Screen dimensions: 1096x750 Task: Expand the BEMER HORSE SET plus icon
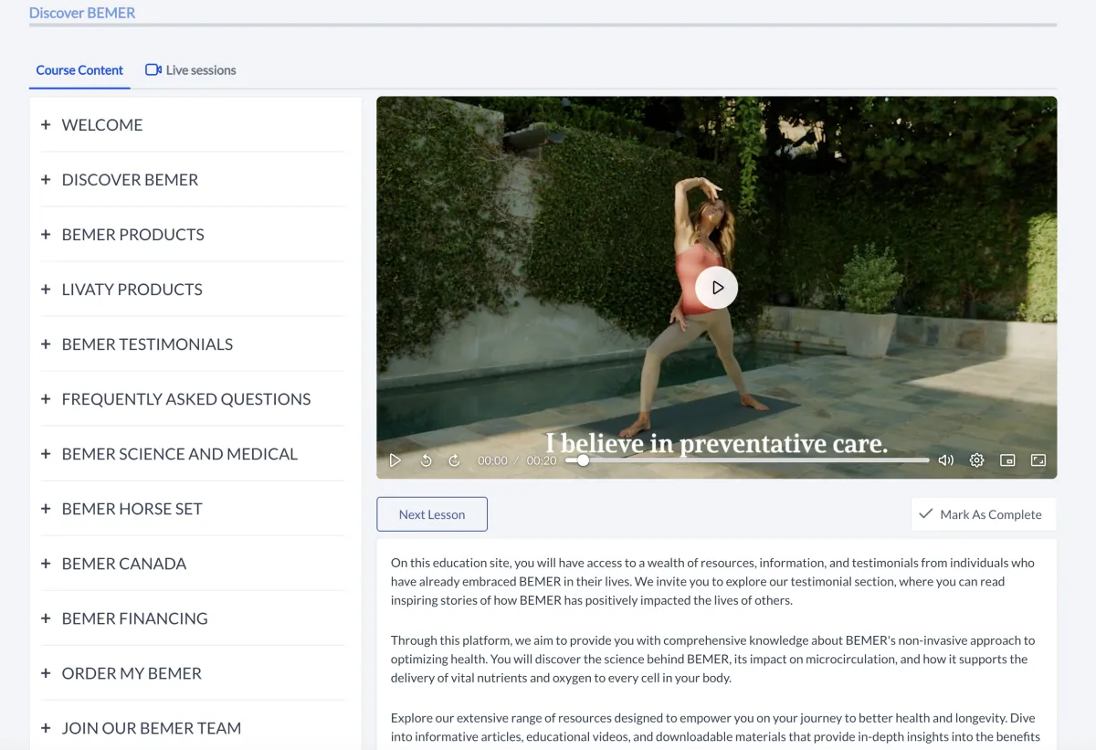46,508
